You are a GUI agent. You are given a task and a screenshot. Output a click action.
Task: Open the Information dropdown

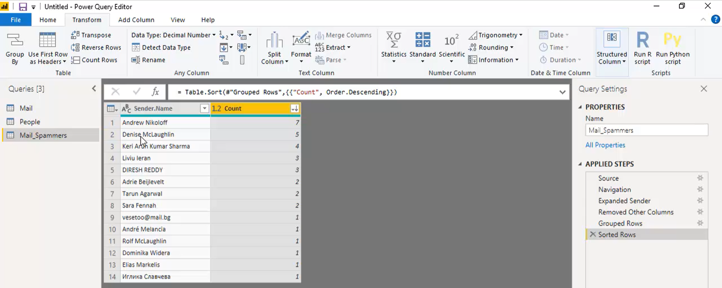click(493, 60)
